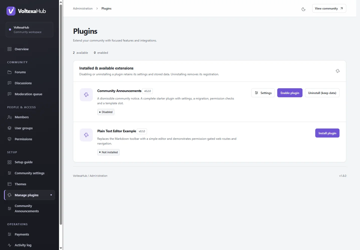
Task: Click the v0.2.0 version tag
Action: [147, 91]
